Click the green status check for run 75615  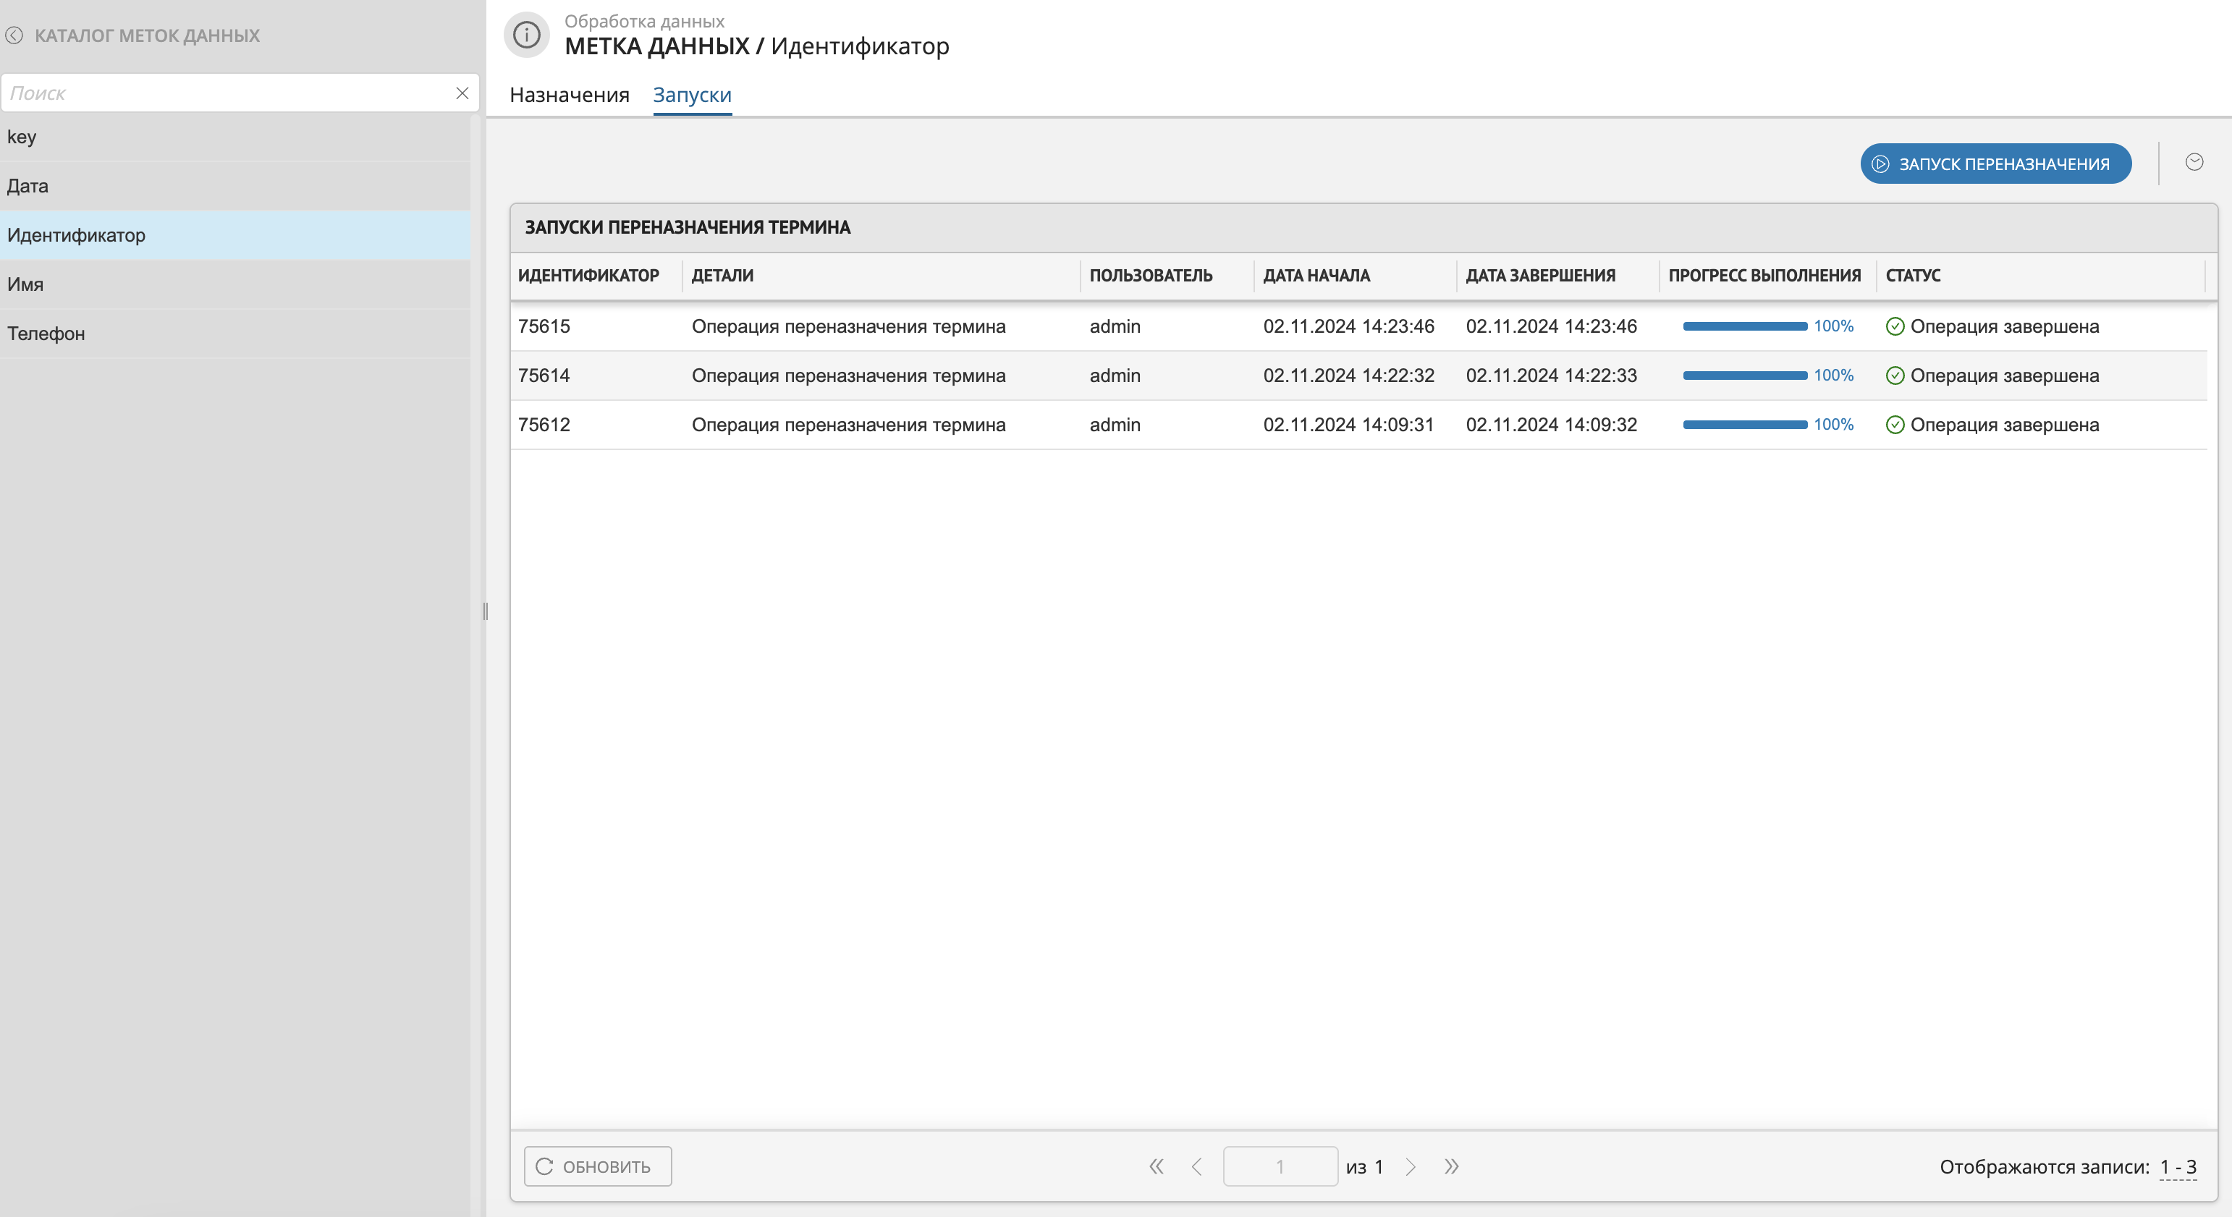pos(1895,326)
